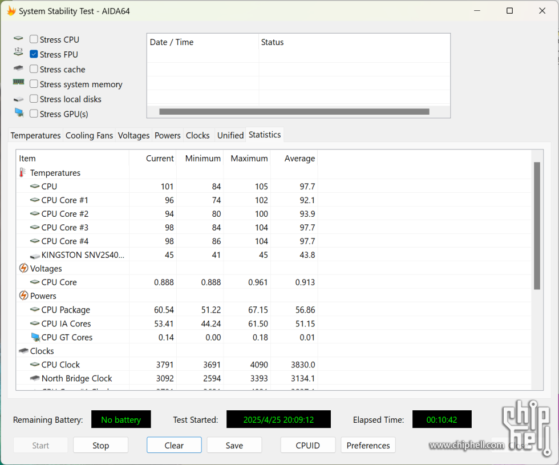The height and width of the screenshot is (465, 559).
Task: Show the Clocks tab
Action: [198, 136]
